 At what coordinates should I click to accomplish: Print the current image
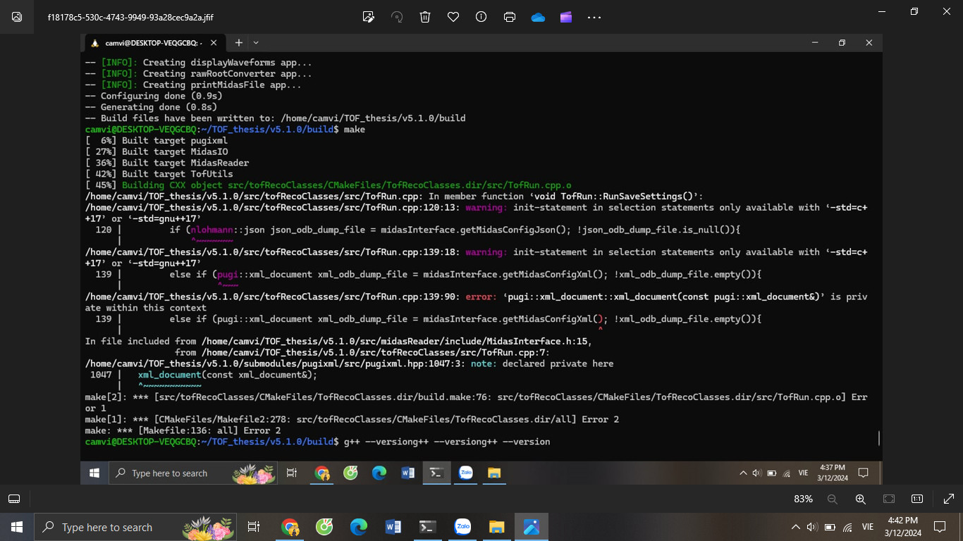[x=509, y=16]
